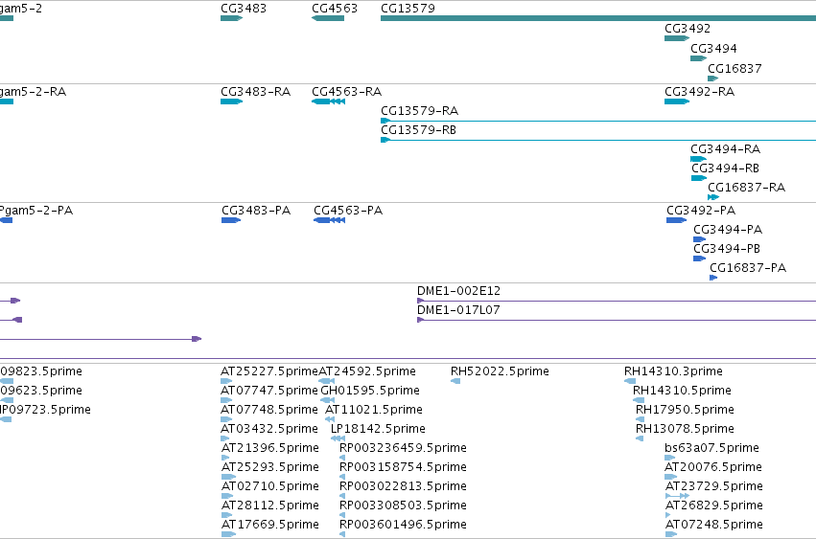
Task: Select transcript CG3483-RA
Action: [255, 92]
